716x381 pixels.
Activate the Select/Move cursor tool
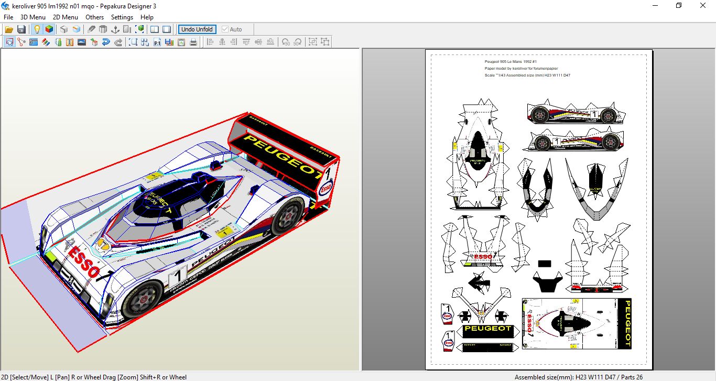tap(9, 42)
